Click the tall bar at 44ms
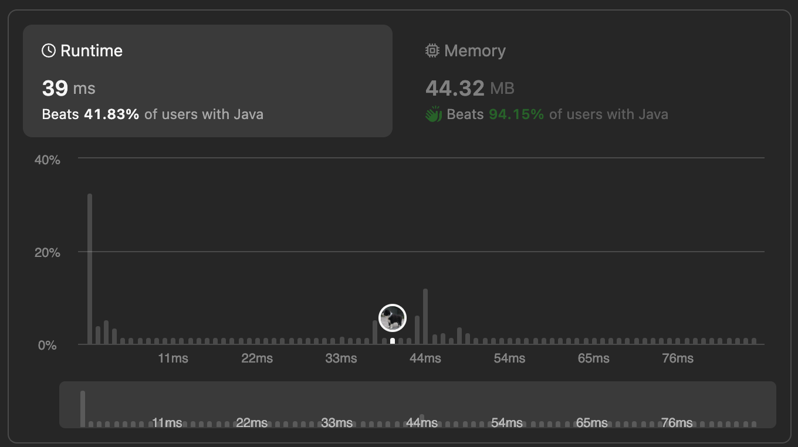 tap(425, 316)
